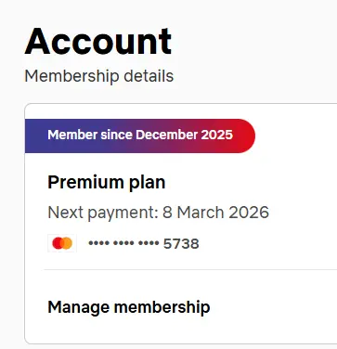Click the Mastercard logo icon
This screenshot has width=337, height=349.
62,243
